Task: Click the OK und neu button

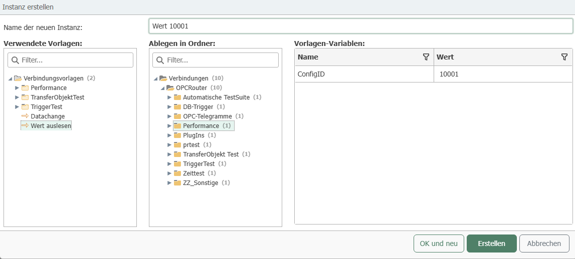Action: coord(439,243)
